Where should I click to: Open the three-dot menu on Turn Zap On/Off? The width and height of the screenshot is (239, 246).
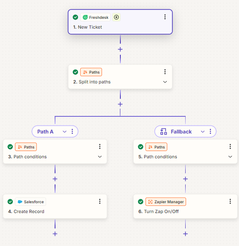pos(230,202)
